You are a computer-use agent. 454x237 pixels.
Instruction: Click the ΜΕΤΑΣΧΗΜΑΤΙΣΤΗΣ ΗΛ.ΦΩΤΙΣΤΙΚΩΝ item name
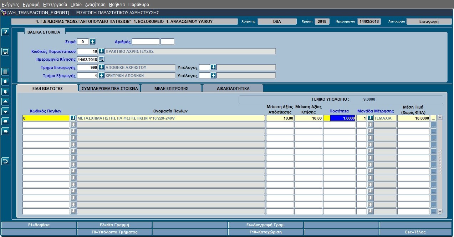click(x=171, y=118)
